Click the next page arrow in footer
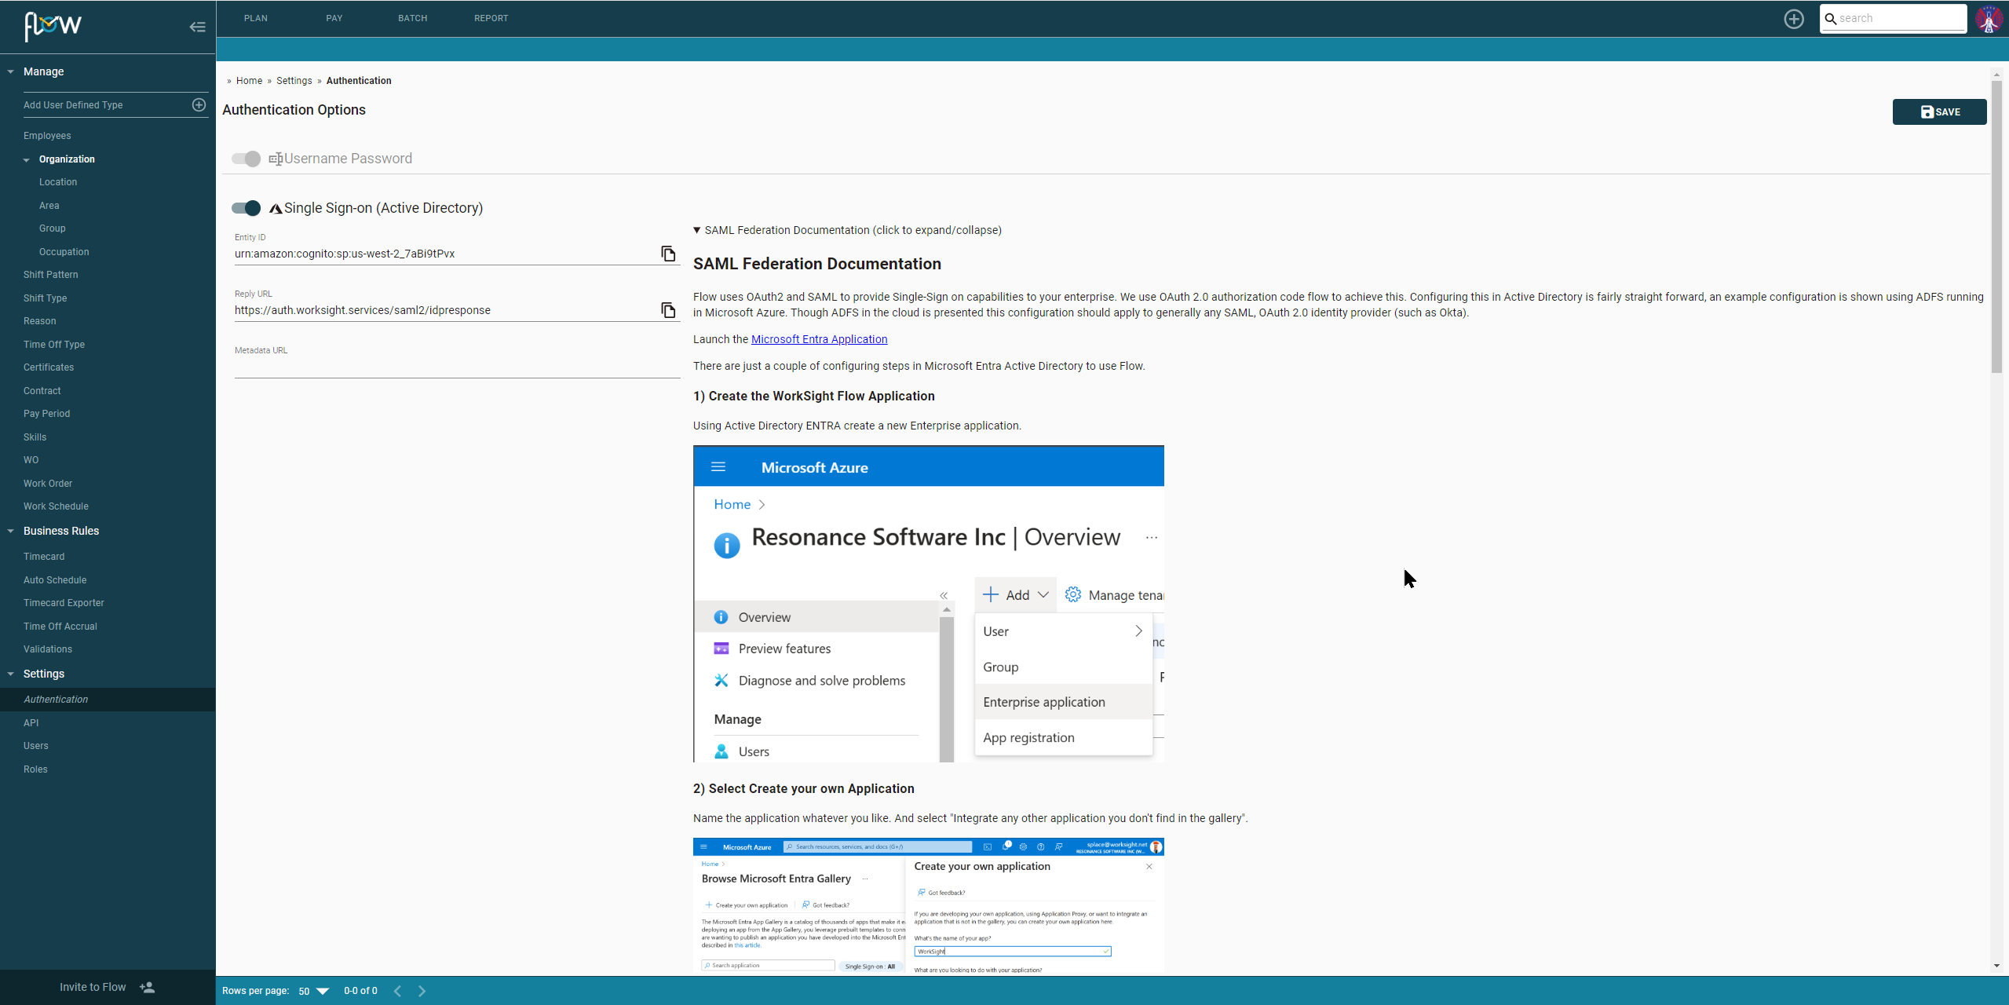This screenshot has height=1005, width=2009. click(x=422, y=990)
